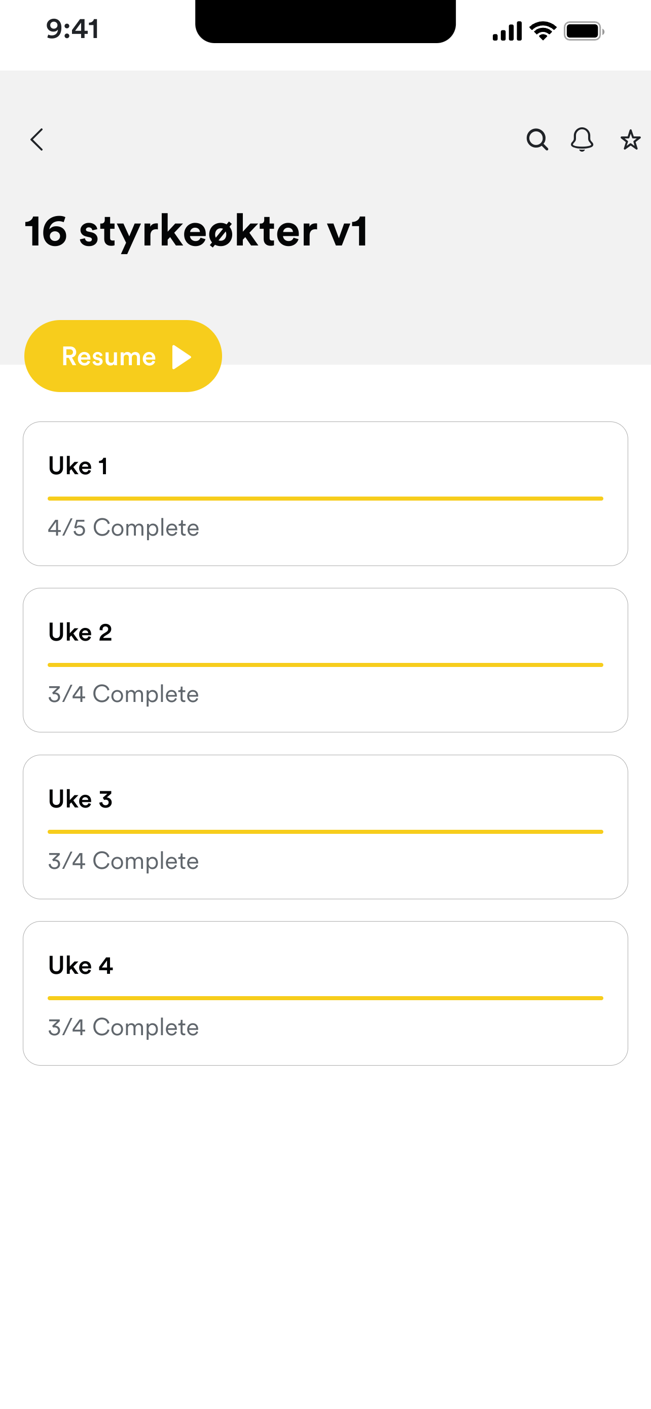Check the battery icon in status bar
Viewport: 651px width, 1409px height.
tap(584, 31)
